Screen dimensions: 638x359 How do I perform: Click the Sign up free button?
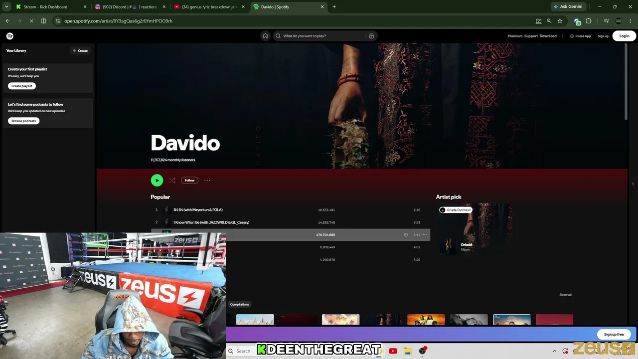click(x=614, y=335)
